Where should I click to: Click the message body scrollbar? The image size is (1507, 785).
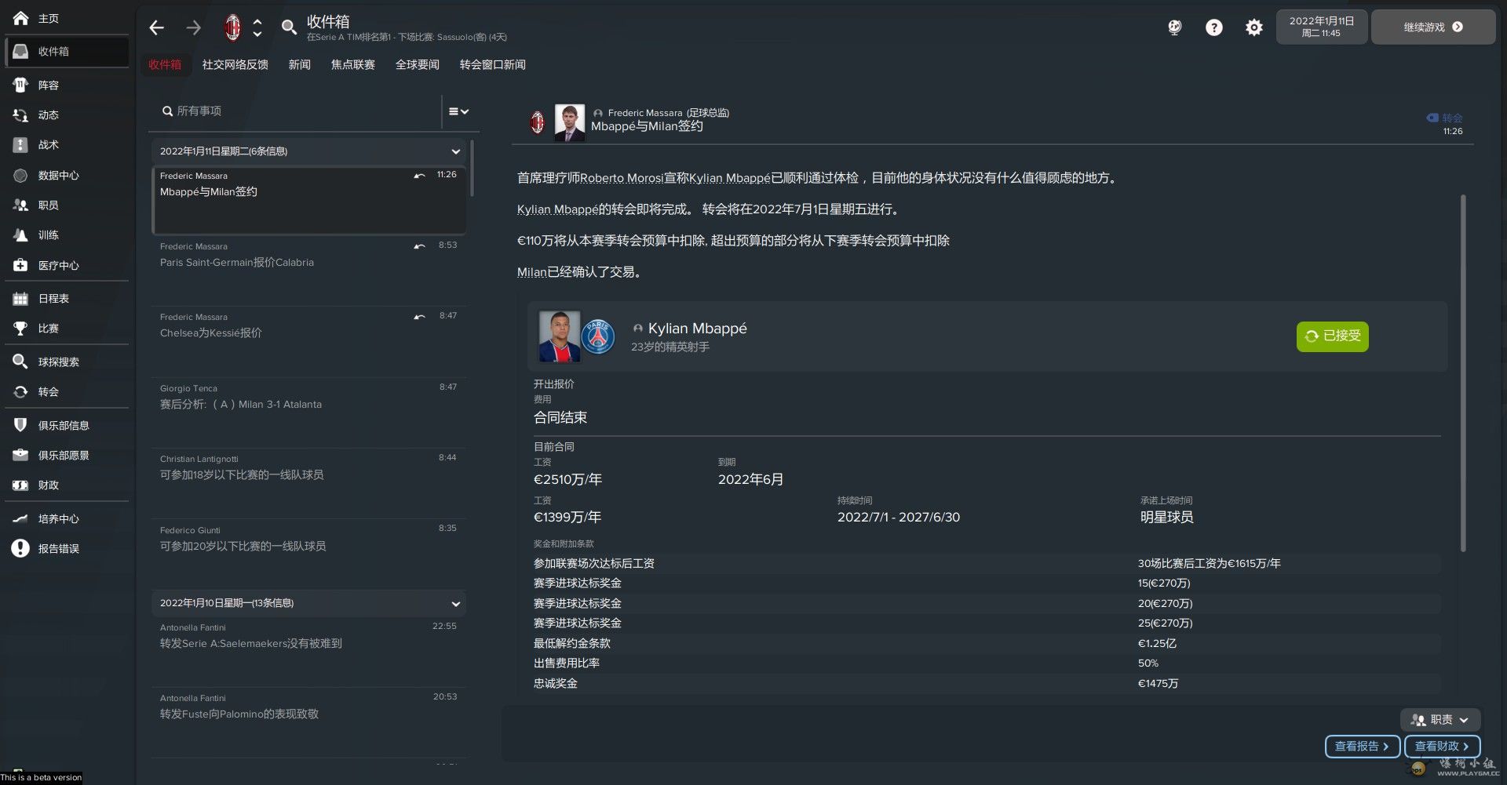[x=1463, y=373]
